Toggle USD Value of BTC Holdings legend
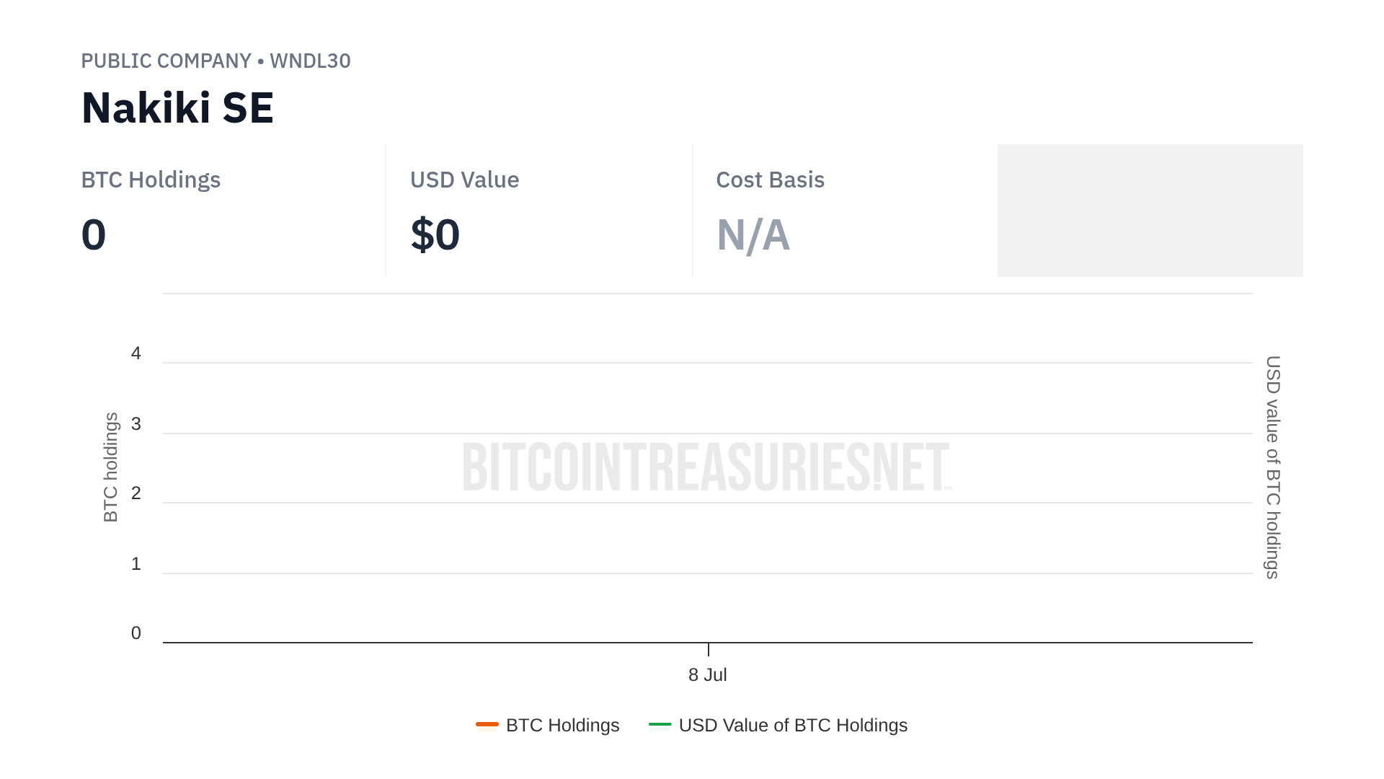This screenshot has height=779, width=1384. click(792, 725)
